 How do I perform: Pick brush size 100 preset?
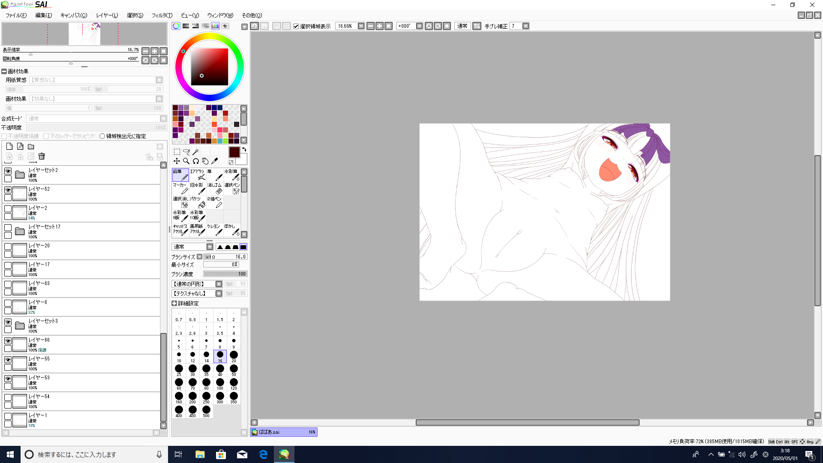pyautogui.click(x=220, y=384)
